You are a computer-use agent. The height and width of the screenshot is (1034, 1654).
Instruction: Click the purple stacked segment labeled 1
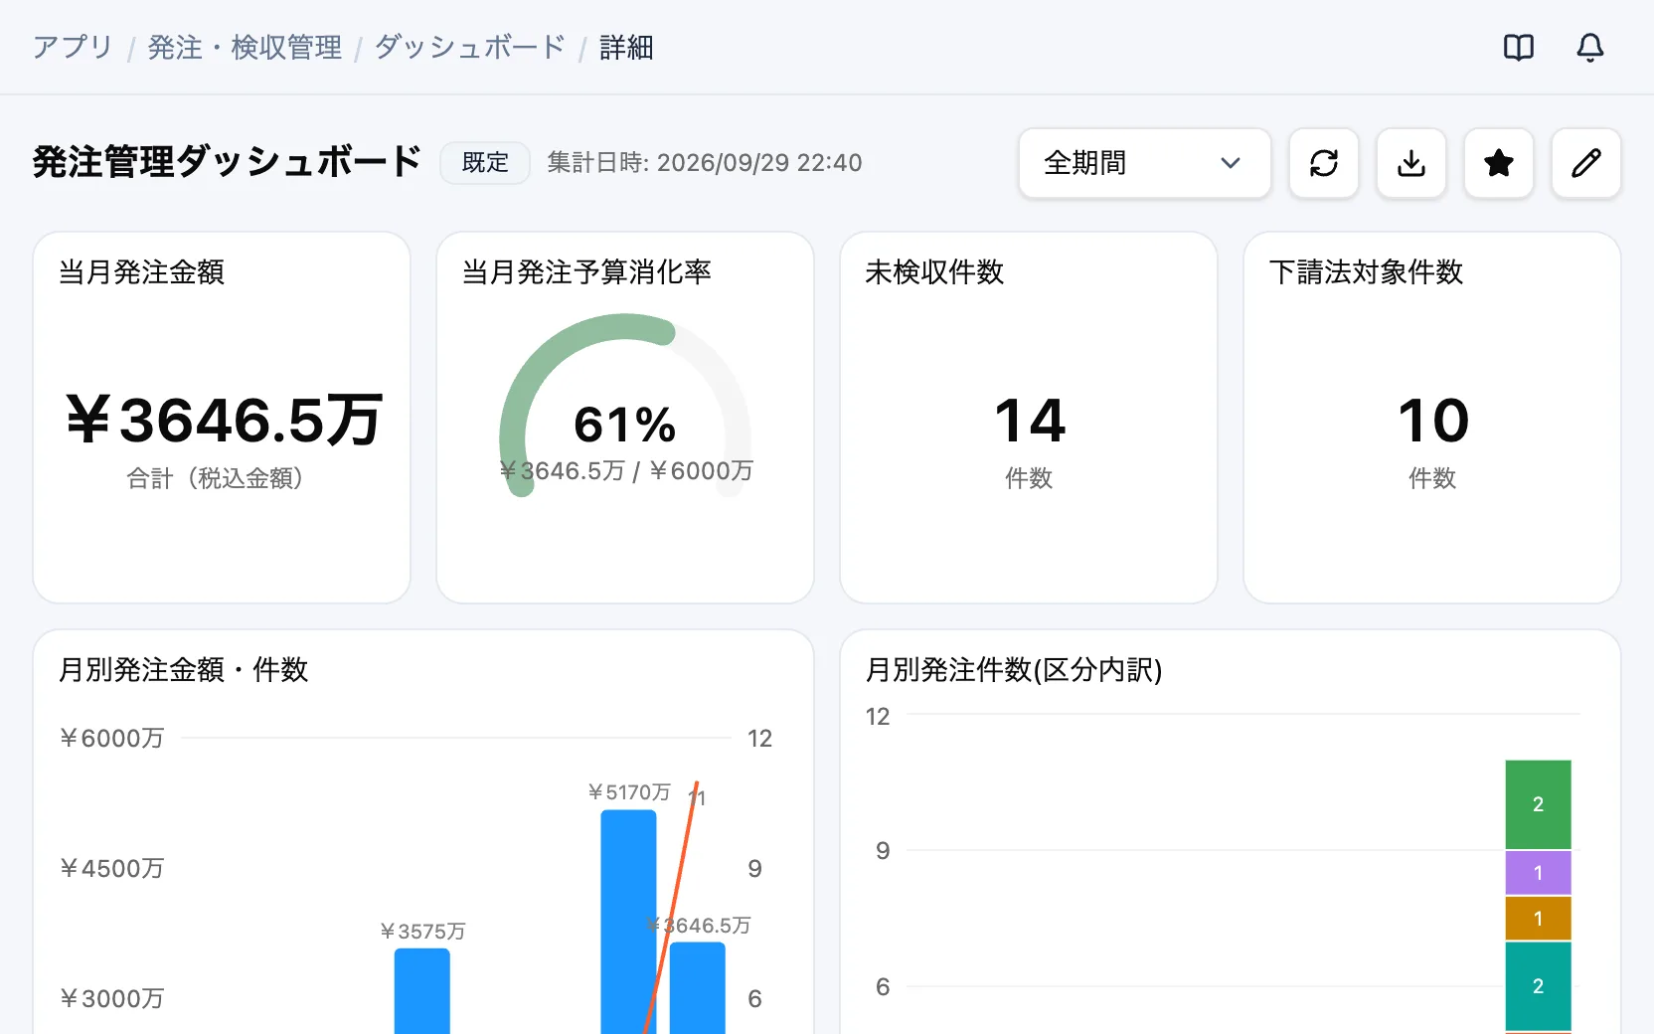[1538, 873]
